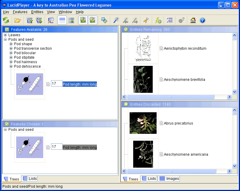Click Entities Remaining horizontal scrollbar thumb
This screenshot has height=191, width=240.
(170, 97)
